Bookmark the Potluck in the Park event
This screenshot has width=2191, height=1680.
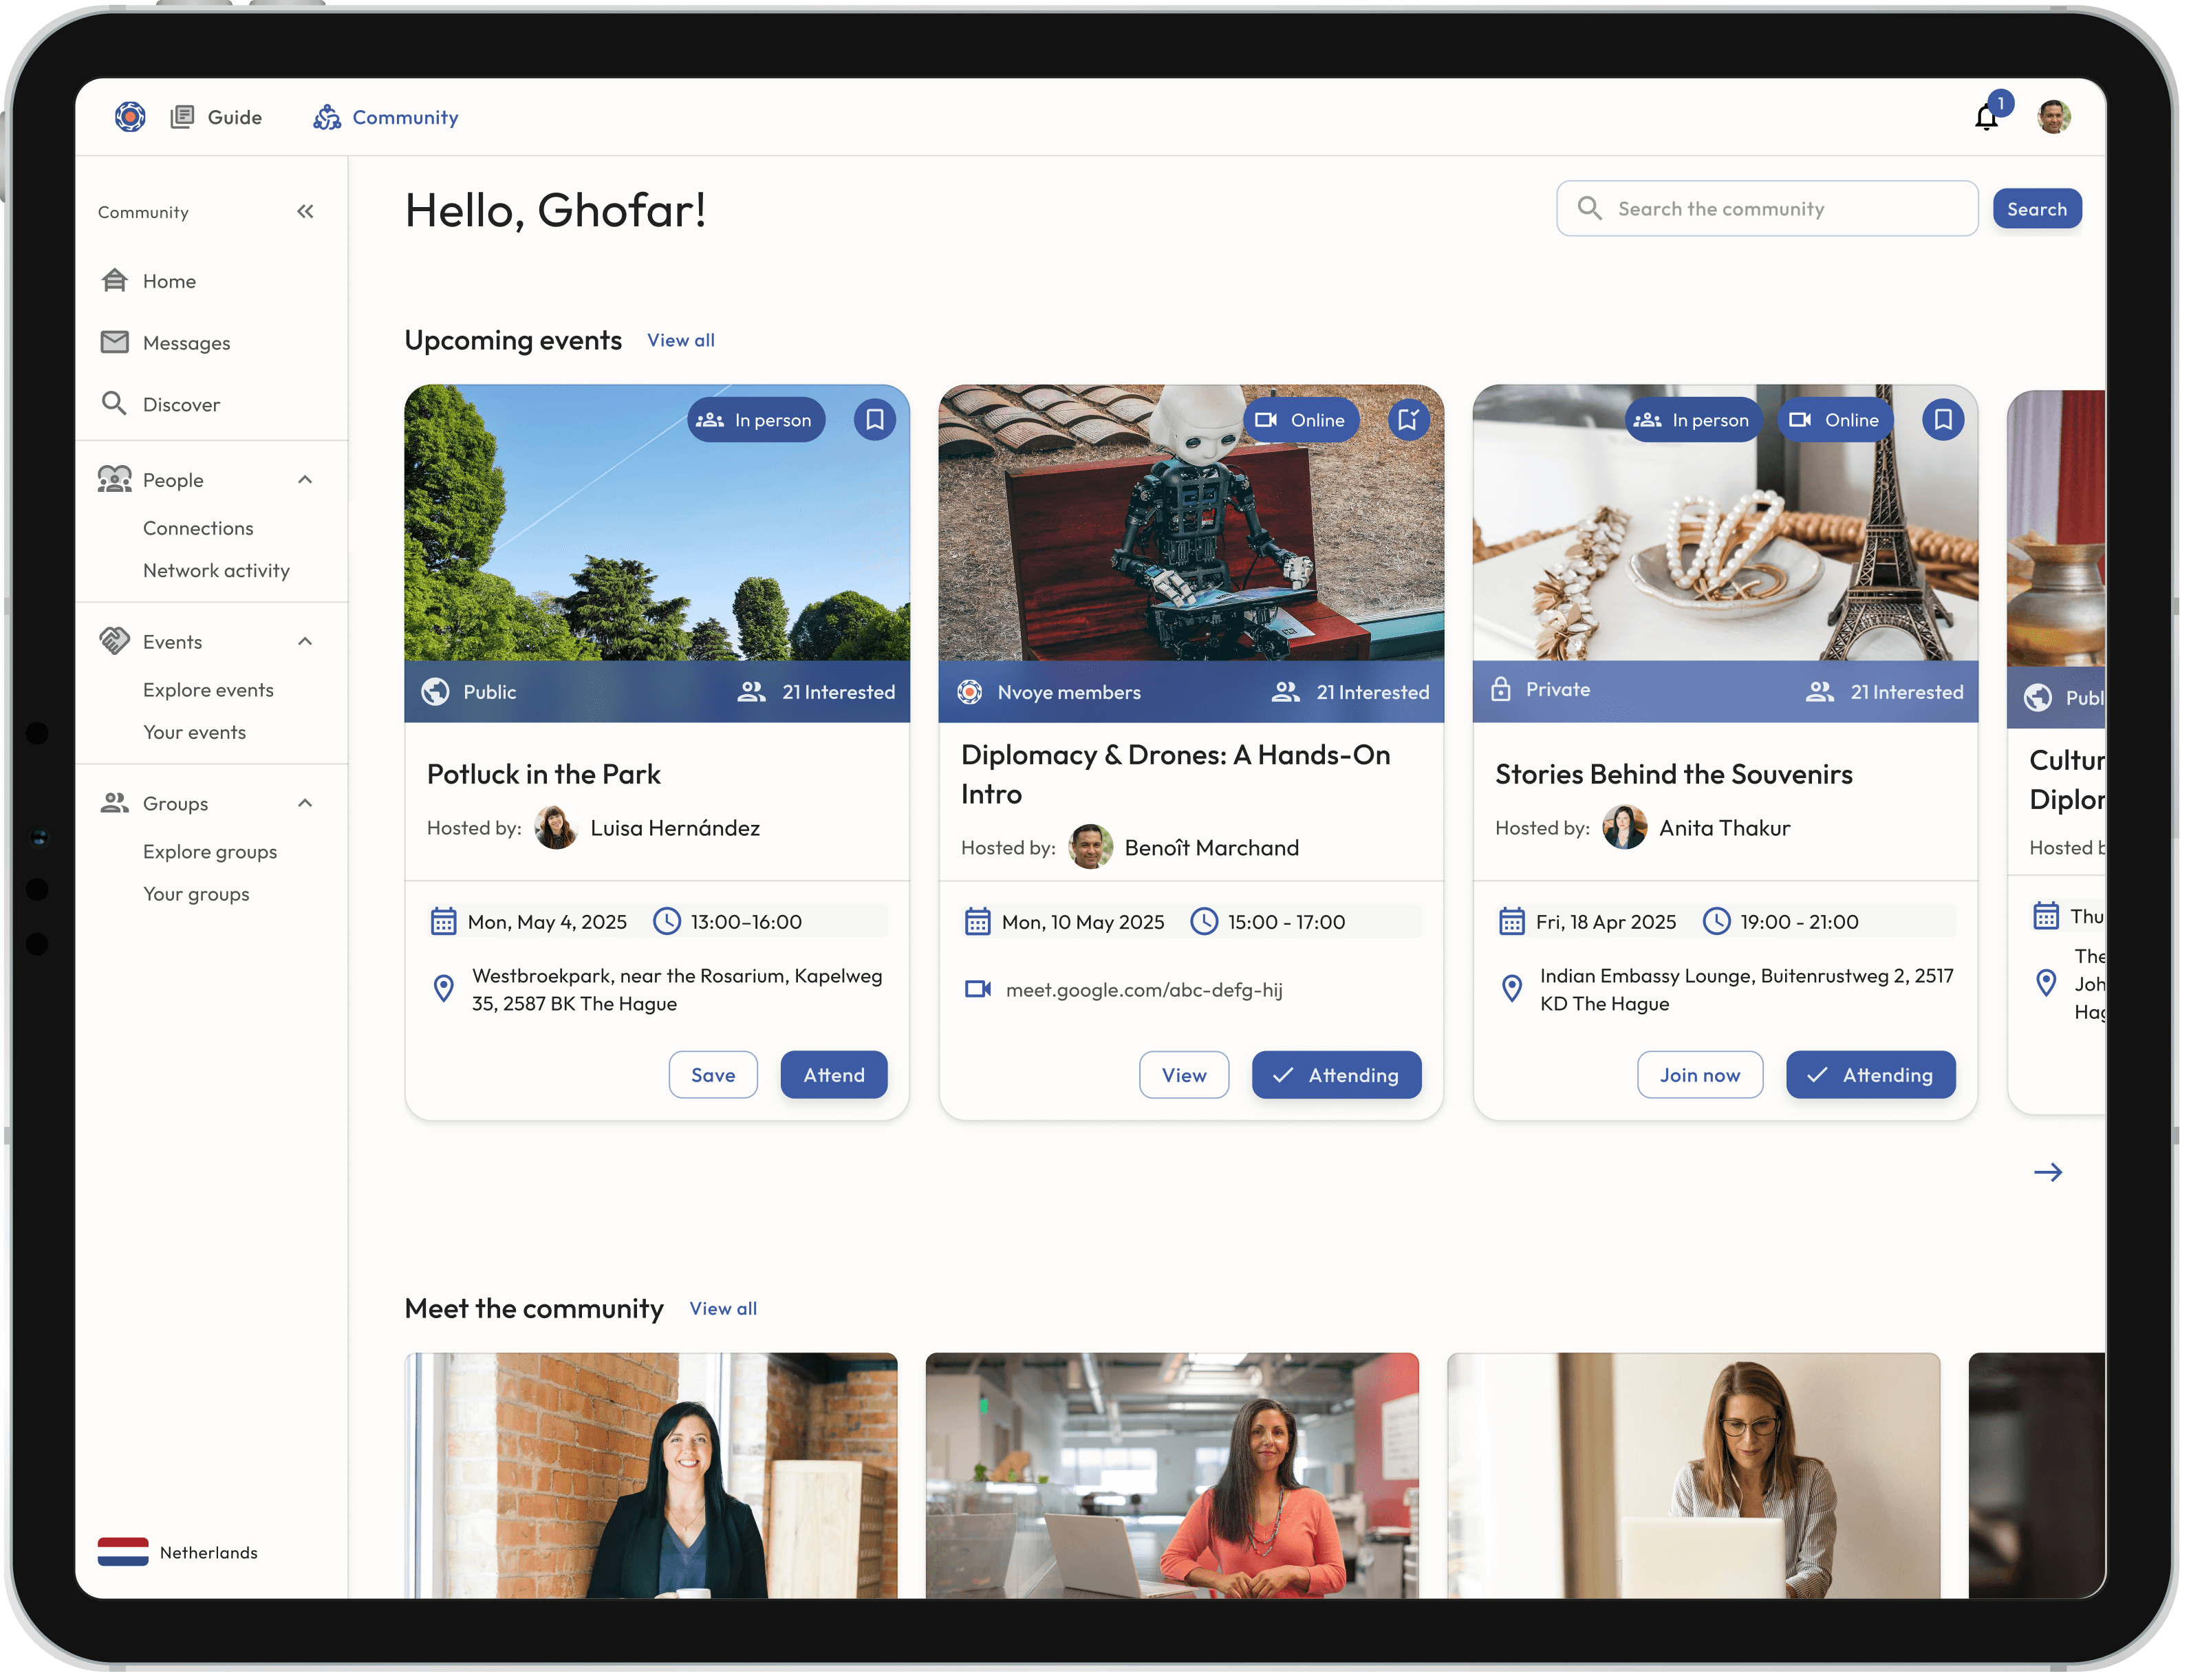[874, 419]
